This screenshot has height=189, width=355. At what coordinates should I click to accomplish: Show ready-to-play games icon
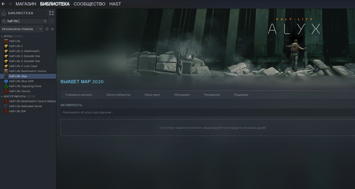pos(52,29)
